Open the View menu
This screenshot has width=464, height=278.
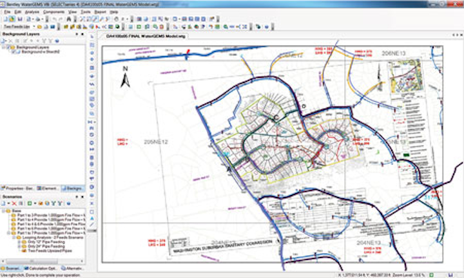point(72,12)
